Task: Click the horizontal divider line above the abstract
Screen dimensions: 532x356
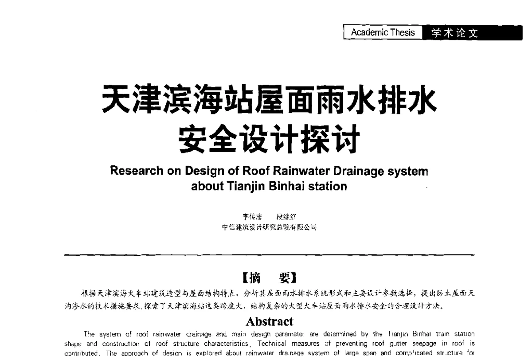Action: [x=269, y=255]
